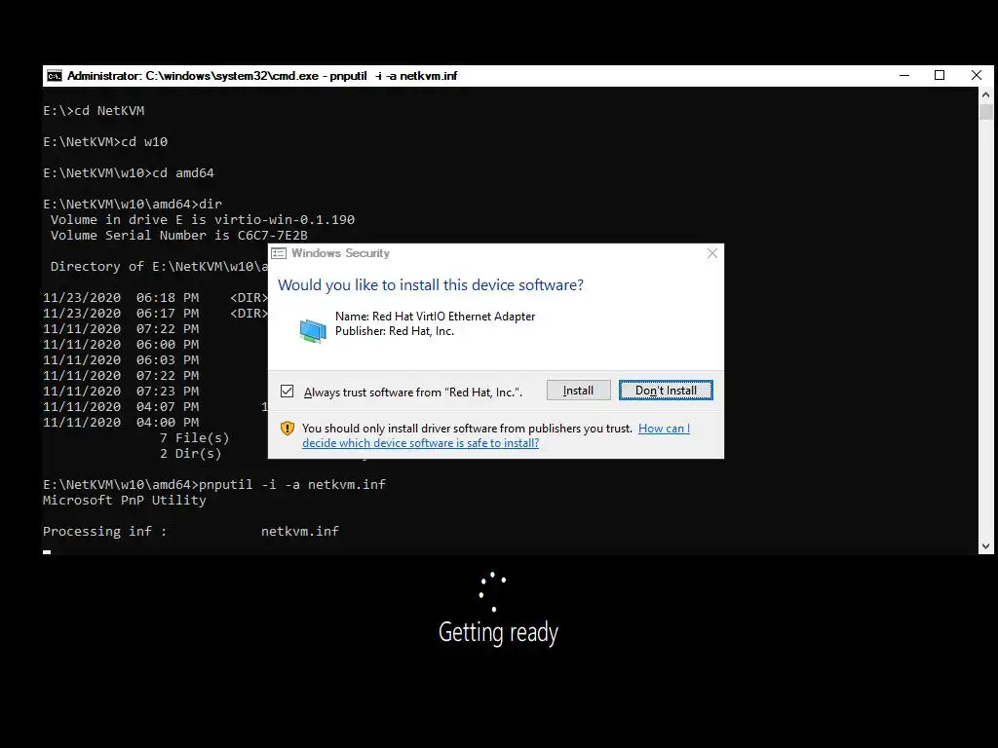
Task: Click the Don't Install button
Action: click(666, 391)
